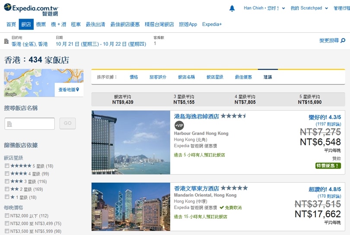
Task: Focus the hotel name search input field
Action: [x=29, y=124]
